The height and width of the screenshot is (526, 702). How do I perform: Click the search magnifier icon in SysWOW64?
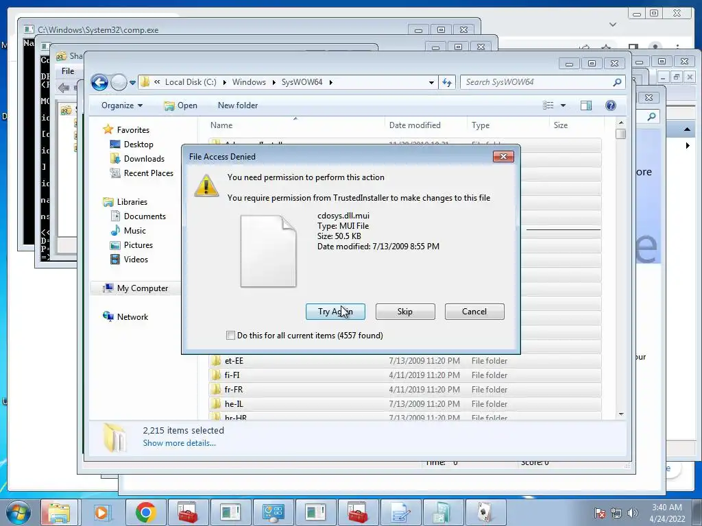pyautogui.click(x=618, y=82)
